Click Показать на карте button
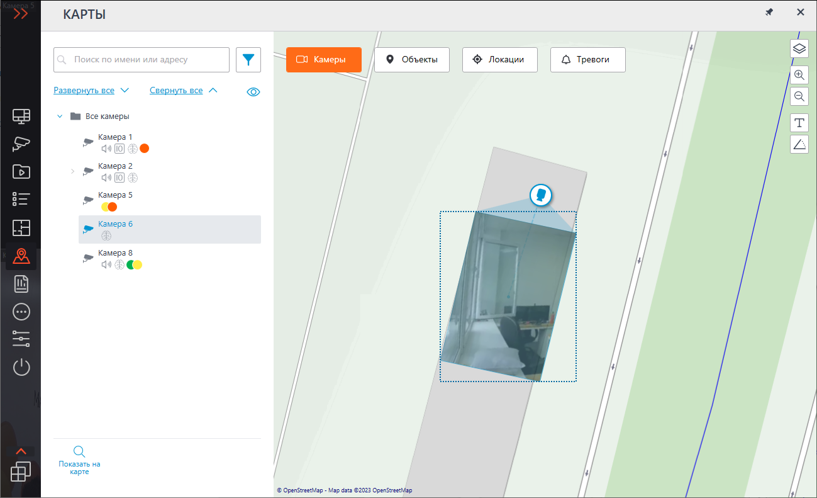Image resolution: width=817 pixels, height=498 pixels. (x=79, y=460)
